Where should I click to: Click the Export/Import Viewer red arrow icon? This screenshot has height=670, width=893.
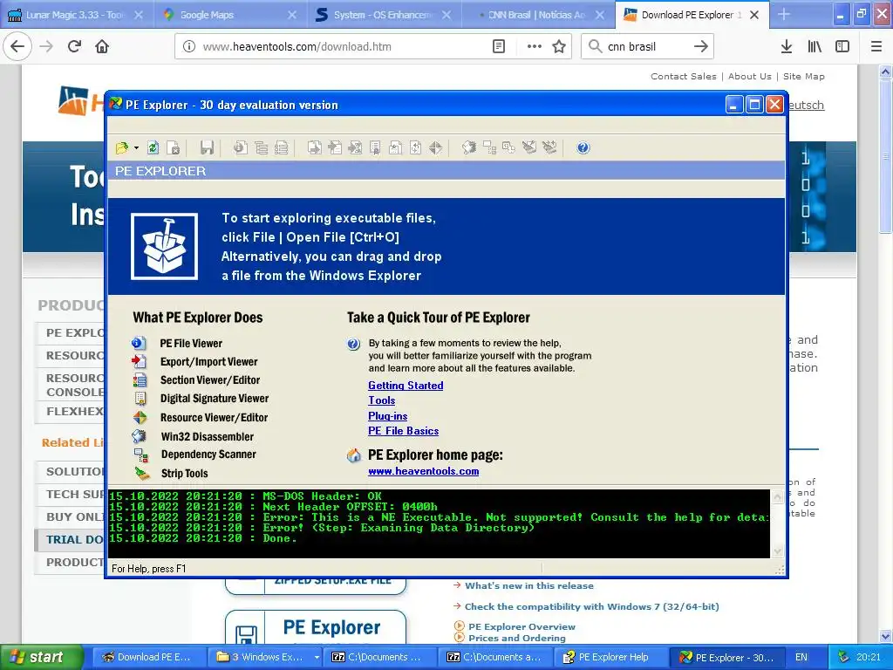tap(139, 361)
